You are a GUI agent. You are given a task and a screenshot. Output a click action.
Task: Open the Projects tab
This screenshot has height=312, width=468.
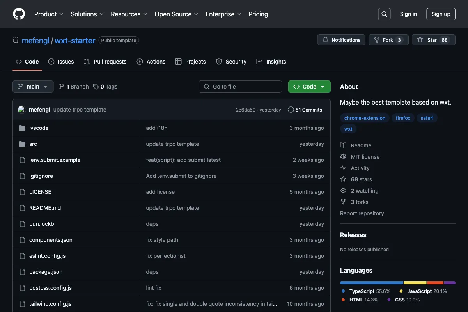point(190,62)
